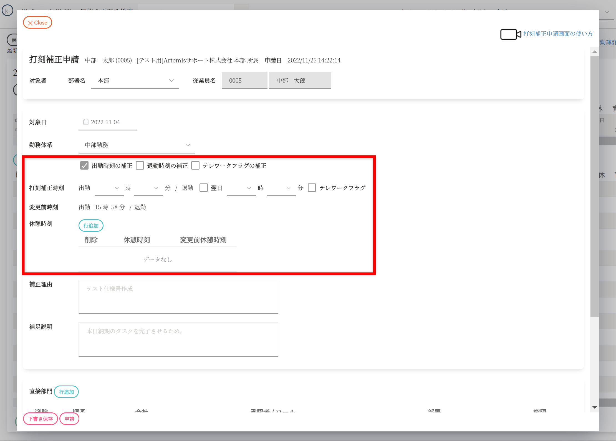
Task: Open 打刻補正申請画面の使い方 link
Action: [558, 34]
